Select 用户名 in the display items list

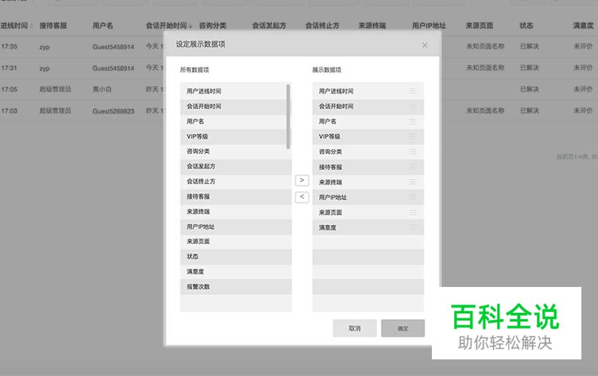point(368,122)
